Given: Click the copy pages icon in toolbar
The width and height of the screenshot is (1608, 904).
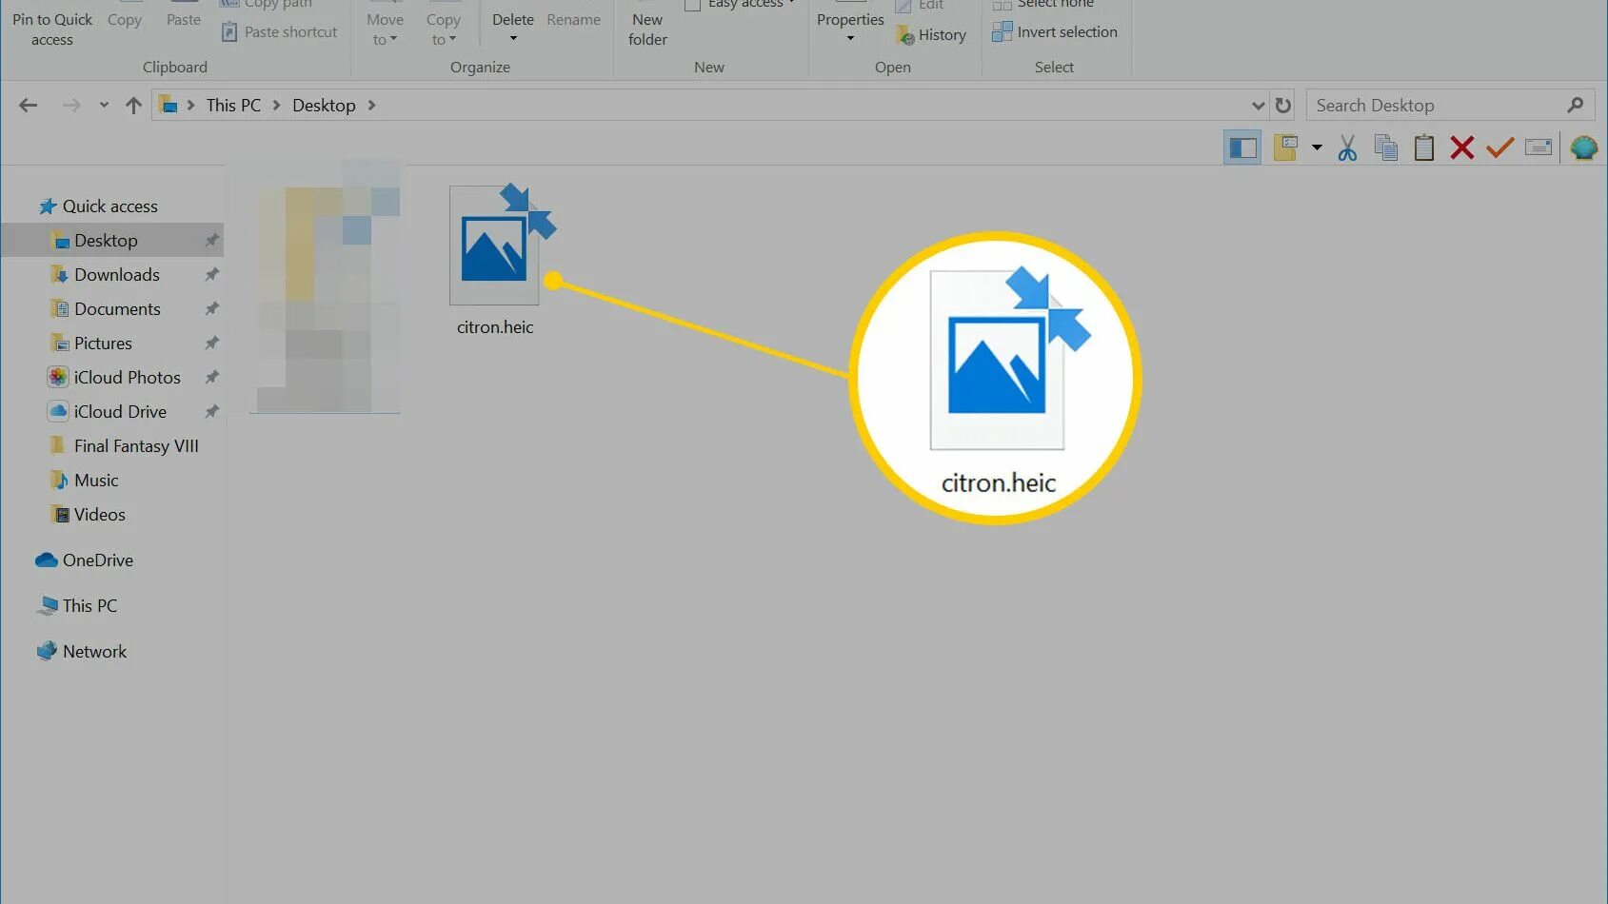Looking at the screenshot, I should [x=1386, y=147].
